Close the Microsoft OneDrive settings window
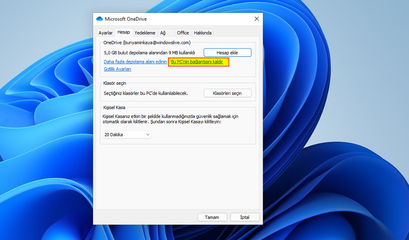The width and height of the screenshot is (409, 240). 256,19
